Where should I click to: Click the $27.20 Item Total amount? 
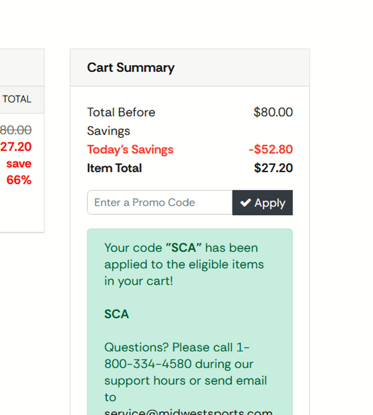[273, 168]
